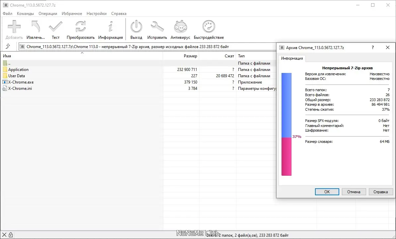Viewport: 396px width, 239px height.
Task: Open the Настройки menu
Action: point(96,14)
